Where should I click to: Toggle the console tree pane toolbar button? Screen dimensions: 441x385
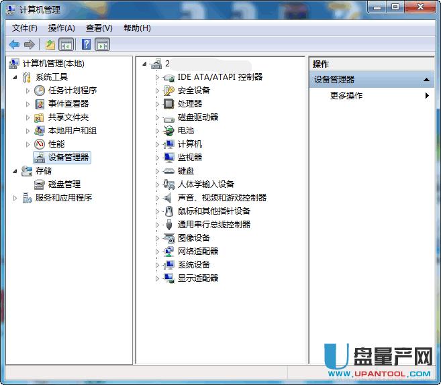click(66, 44)
